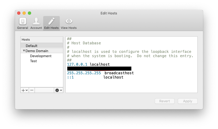218x129 pixels.
Task: Click the 'Do not change this entry' comment
Action: point(165,56)
